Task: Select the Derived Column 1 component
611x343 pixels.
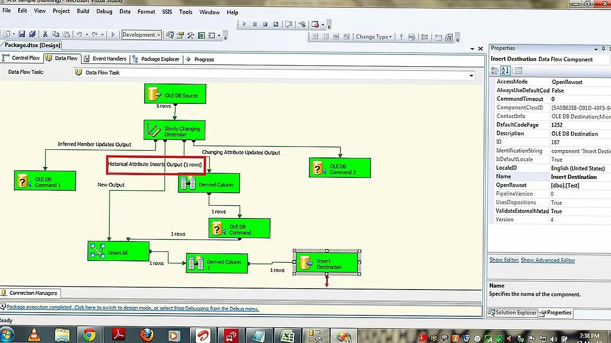Action: point(217,263)
